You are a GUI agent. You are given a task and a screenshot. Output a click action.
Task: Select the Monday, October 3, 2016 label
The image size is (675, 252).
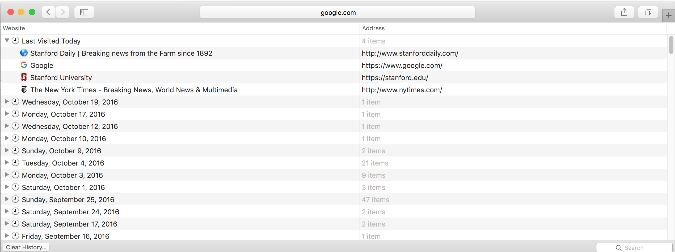click(x=62, y=175)
